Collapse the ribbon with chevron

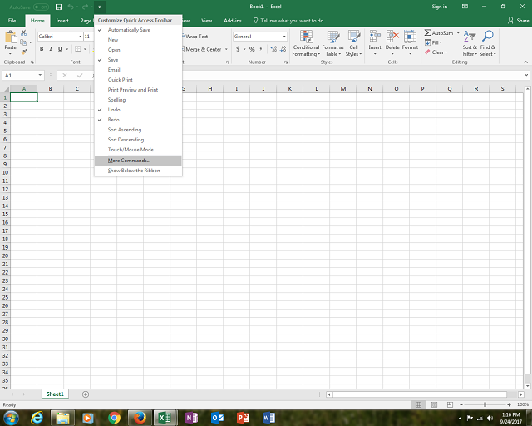click(525, 62)
